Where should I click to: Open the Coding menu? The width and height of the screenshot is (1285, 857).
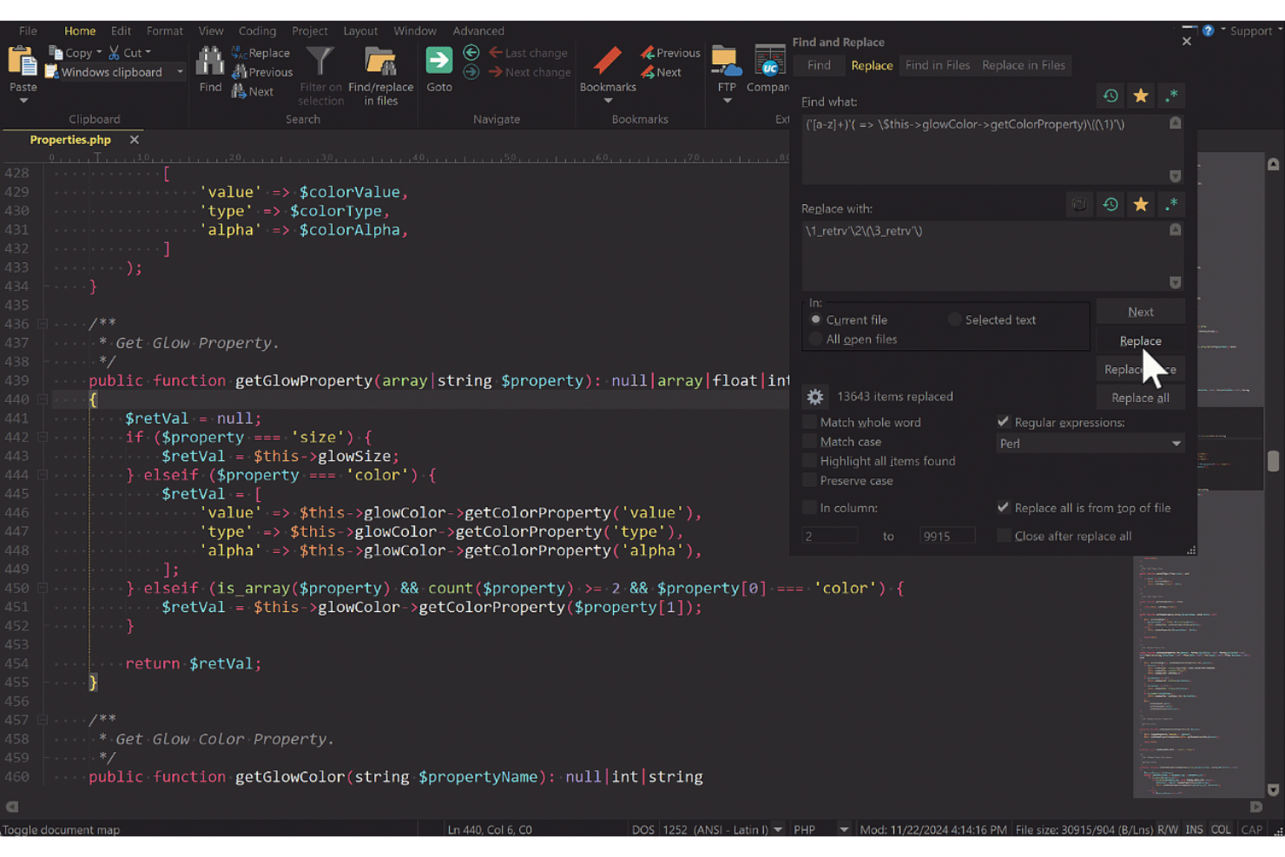tap(257, 30)
